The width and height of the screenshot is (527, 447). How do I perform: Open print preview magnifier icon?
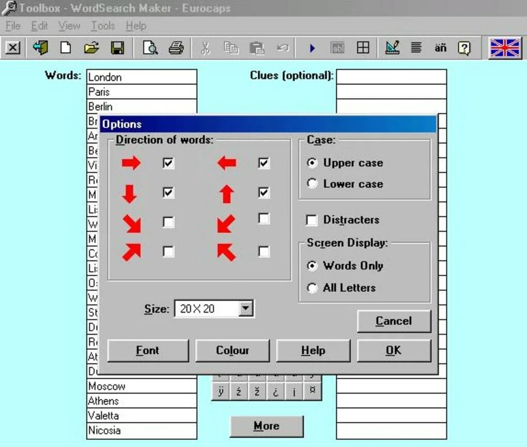[150, 48]
